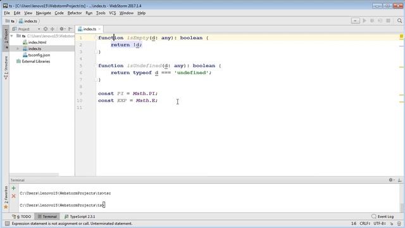Image resolution: width=405 pixels, height=228 pixels.
Task: Click the tool window quick access icon
Action: pyautogui.click(x=7, y=224)
